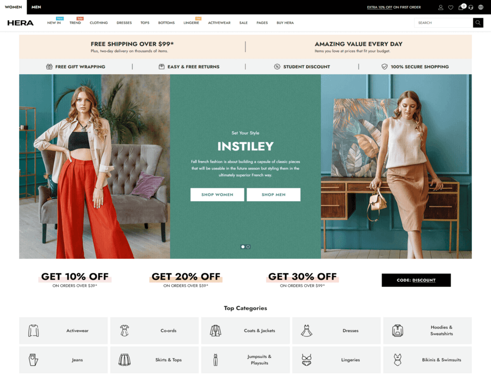The width and height of the screenshot is (491, 384).
Task: Open the shopping bag cart icon
Action: coord(461,7)
